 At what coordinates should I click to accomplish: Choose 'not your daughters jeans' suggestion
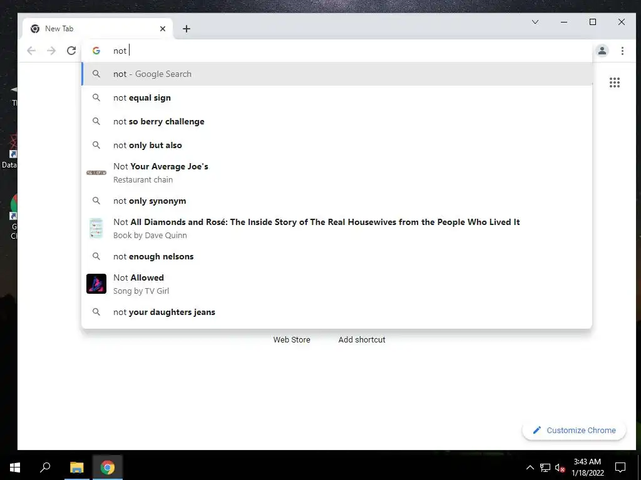click(337, 312)
